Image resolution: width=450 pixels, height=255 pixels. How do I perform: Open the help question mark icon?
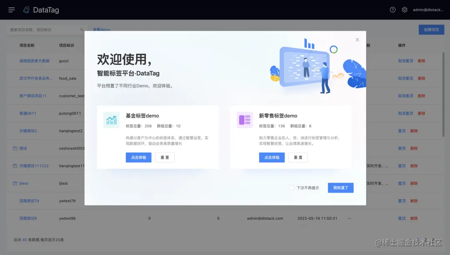392,10
